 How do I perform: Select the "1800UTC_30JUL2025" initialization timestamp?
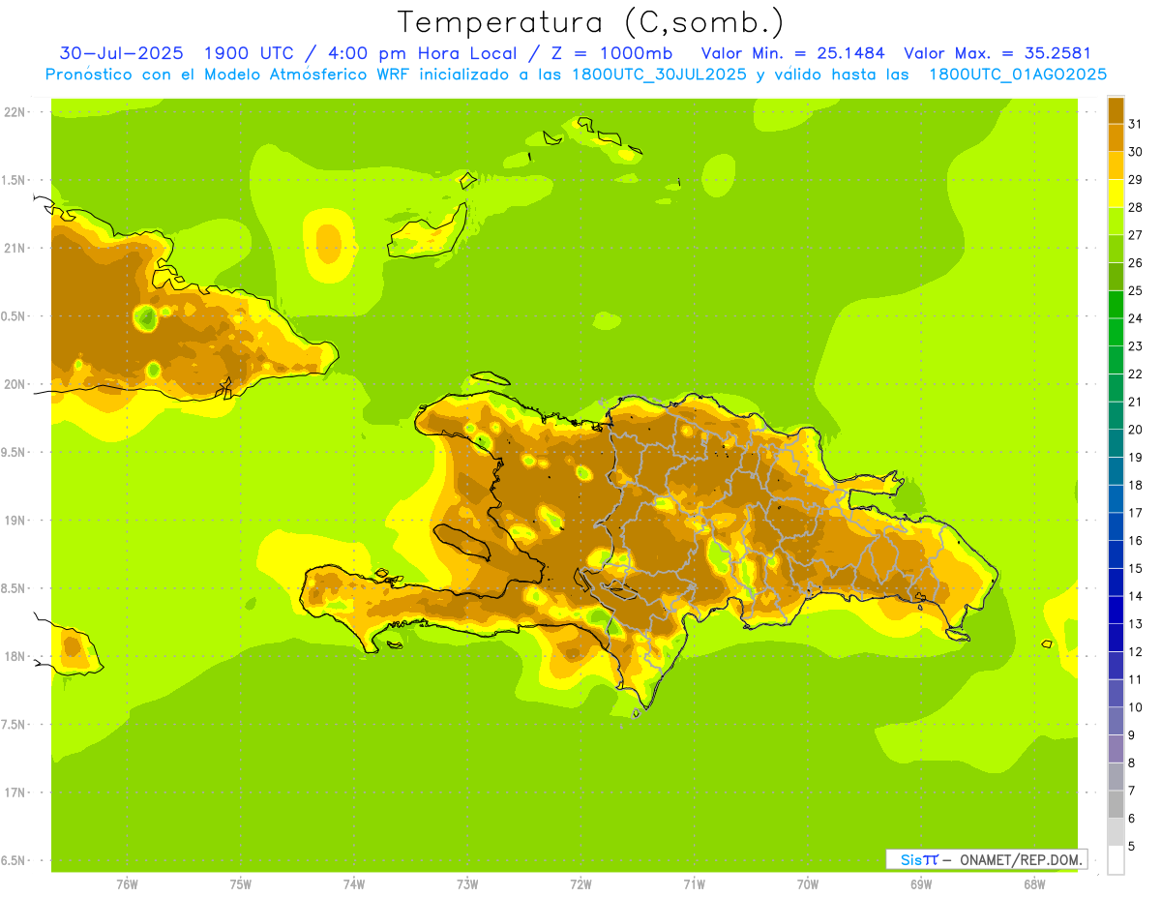tap(658, 75)
